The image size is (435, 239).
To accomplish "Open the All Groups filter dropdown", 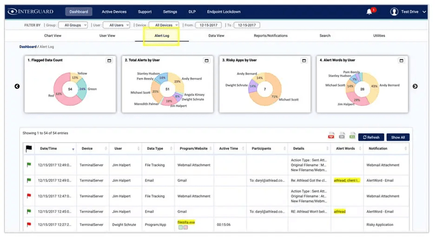I will (74, 25).
